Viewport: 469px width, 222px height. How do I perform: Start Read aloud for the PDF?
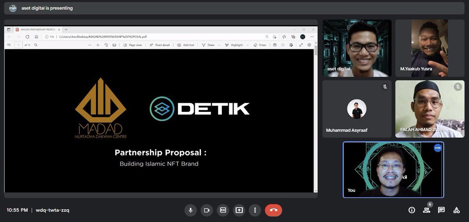tap(159, 45)
